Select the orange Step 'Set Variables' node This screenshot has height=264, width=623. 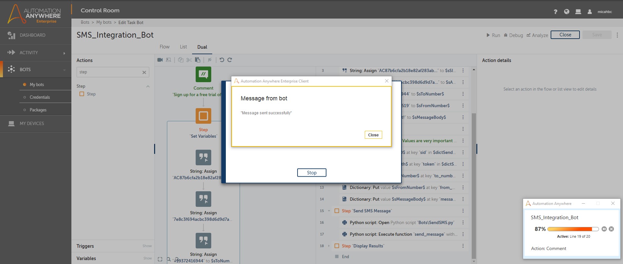(203, 116)
